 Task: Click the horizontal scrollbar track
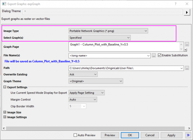[x=95, y=128]
